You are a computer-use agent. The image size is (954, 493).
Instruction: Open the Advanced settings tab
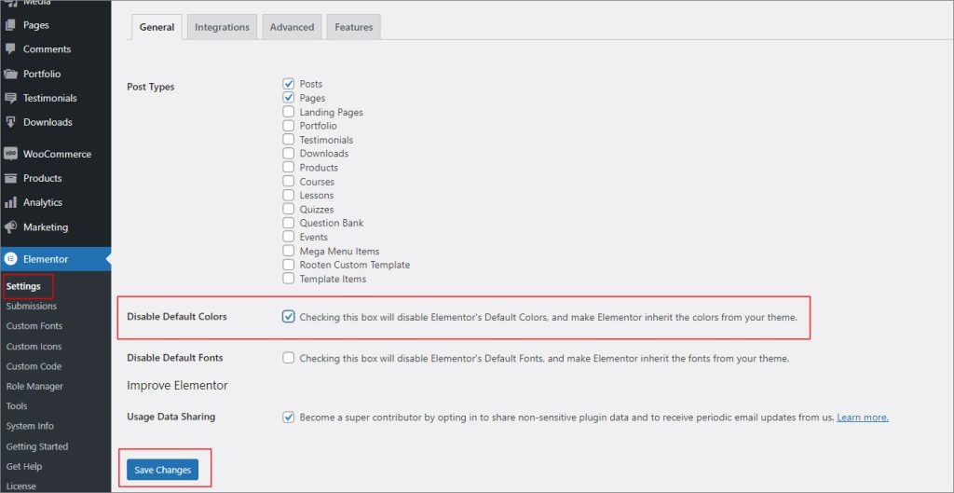292,27
